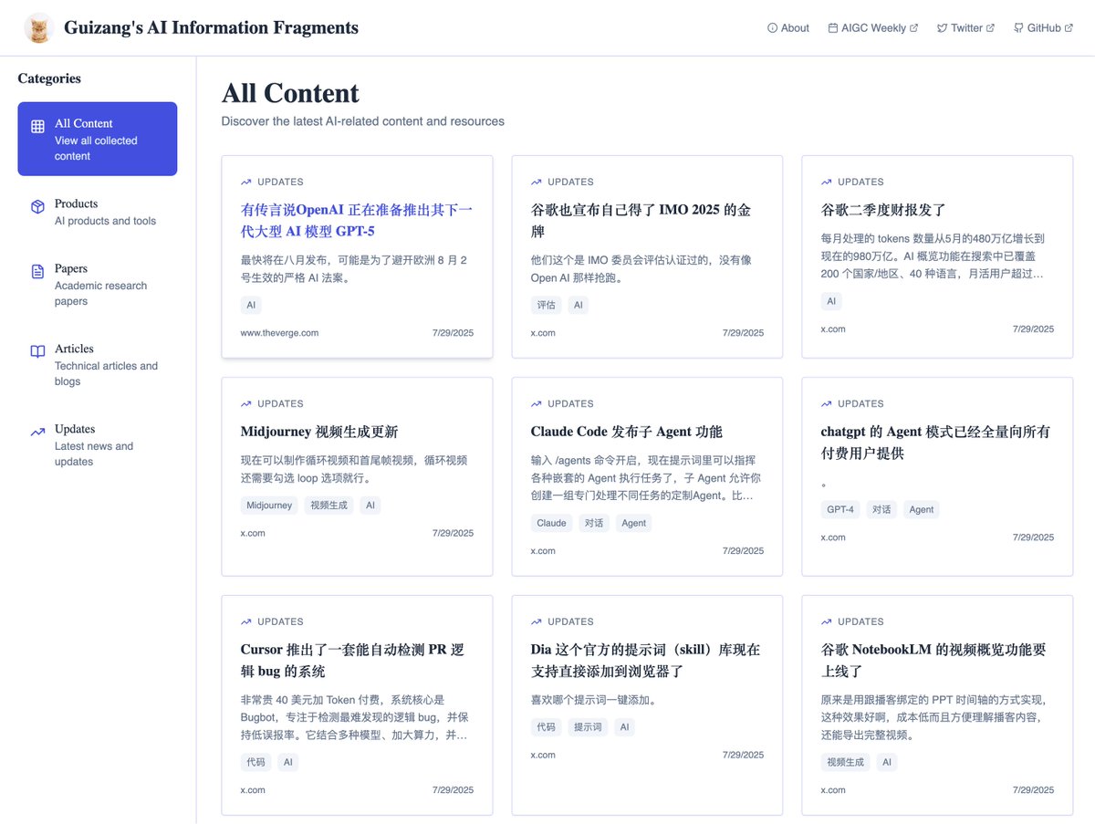Open the Products category

click(98, 212)
